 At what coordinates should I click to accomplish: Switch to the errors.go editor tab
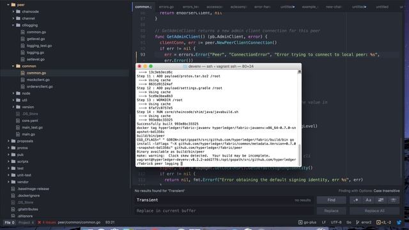tap(166, 7)
